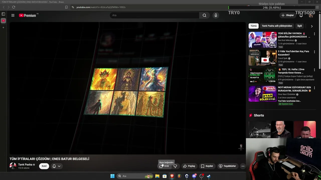Open the NEYİ MERAK EDİYORSUN video thumbnail
Viewport: 321px width, 180px height.
tap(263, 93)
